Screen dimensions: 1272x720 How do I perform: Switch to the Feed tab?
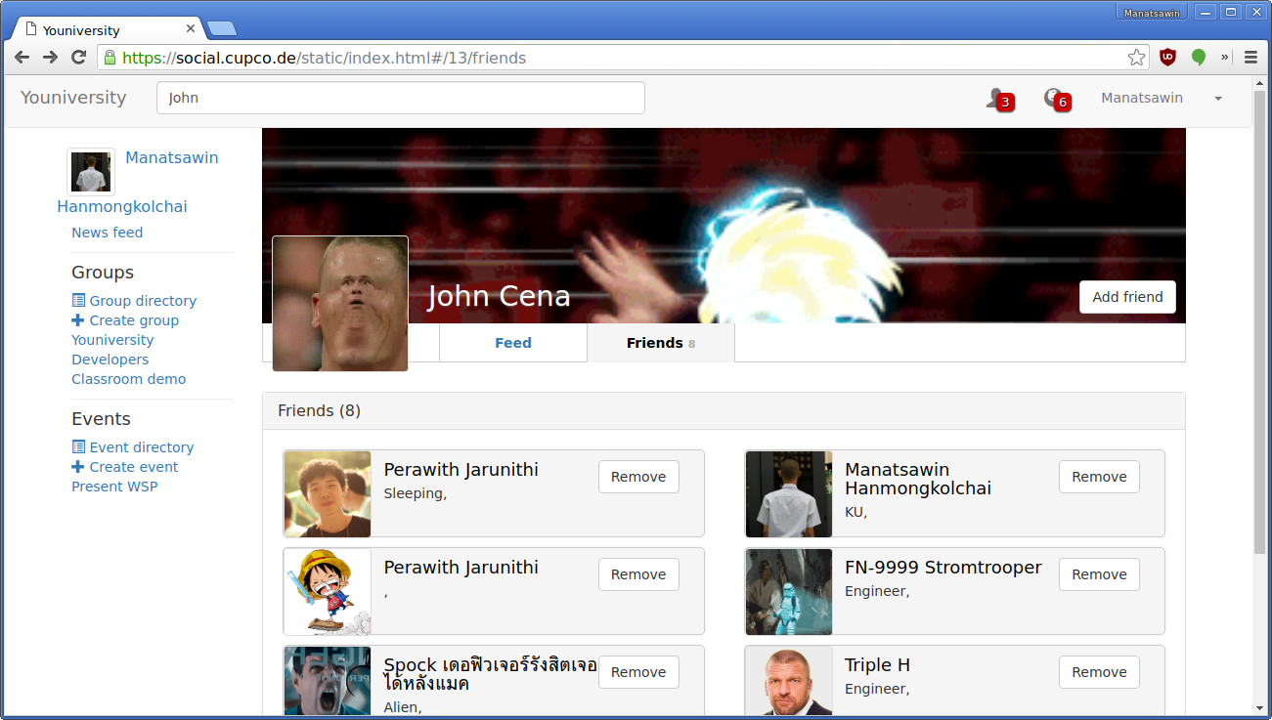point(513,343)
